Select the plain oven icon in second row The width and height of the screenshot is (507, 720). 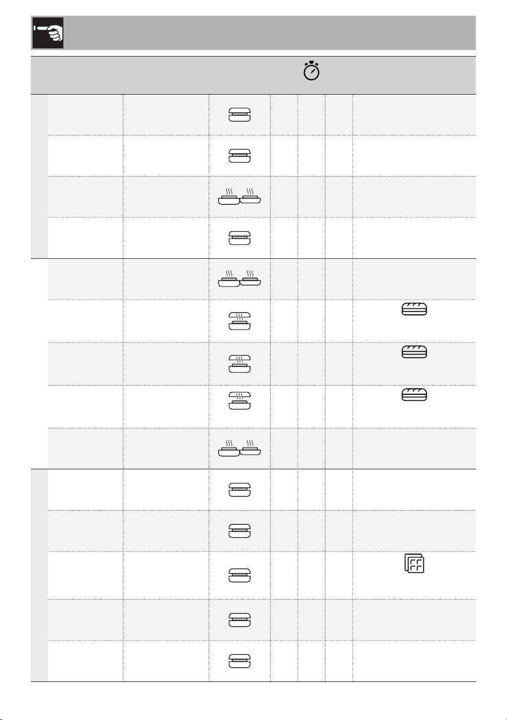pos(240,156)
